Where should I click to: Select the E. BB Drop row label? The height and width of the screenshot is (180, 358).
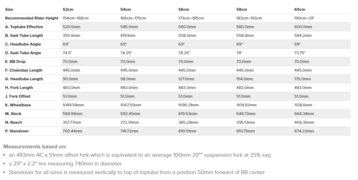click(15, 62)
